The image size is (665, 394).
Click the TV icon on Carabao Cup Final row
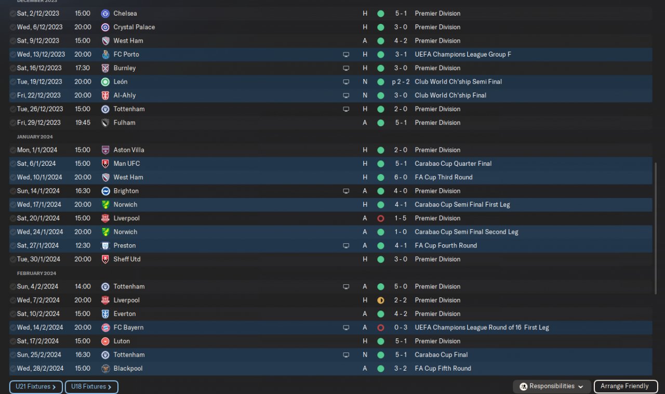pos(346,355)
